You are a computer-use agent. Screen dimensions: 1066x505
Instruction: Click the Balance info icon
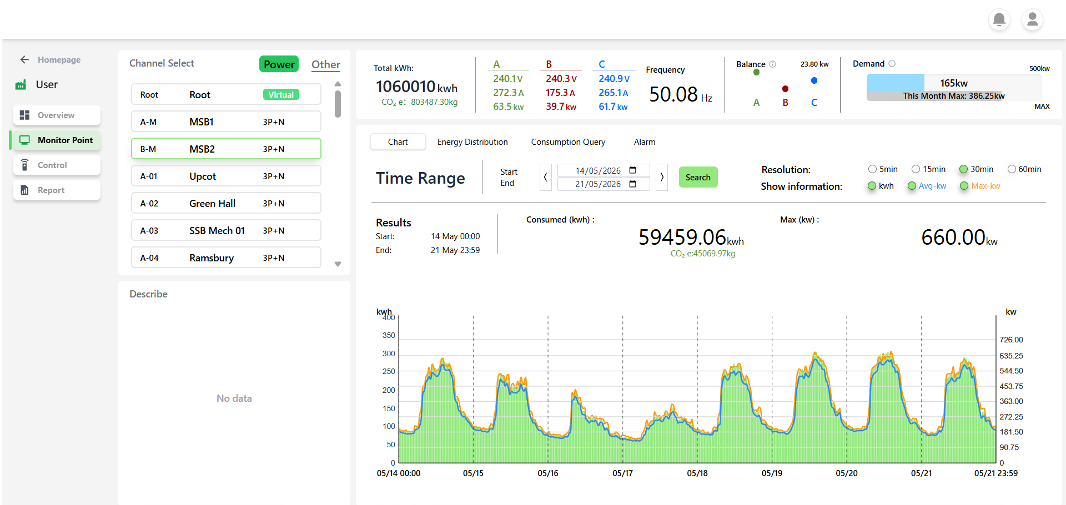click(x=772, y=64)
